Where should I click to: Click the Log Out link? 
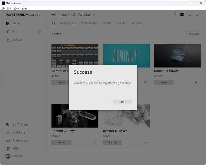18,156
